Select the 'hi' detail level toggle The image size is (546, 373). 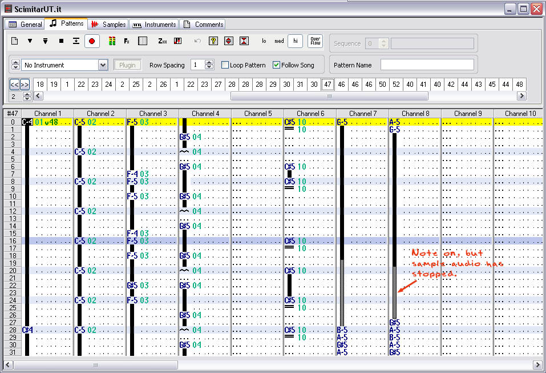(x=295, y=41)
